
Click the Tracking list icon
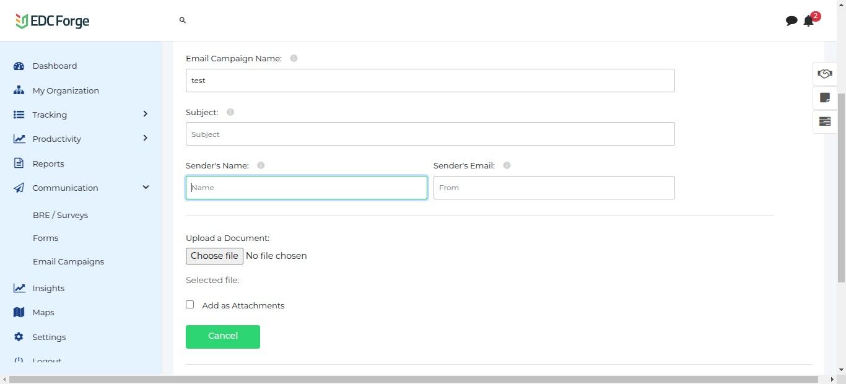coord(19,115)
